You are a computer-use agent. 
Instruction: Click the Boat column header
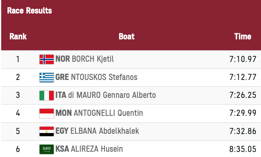[x=126, y=36]
